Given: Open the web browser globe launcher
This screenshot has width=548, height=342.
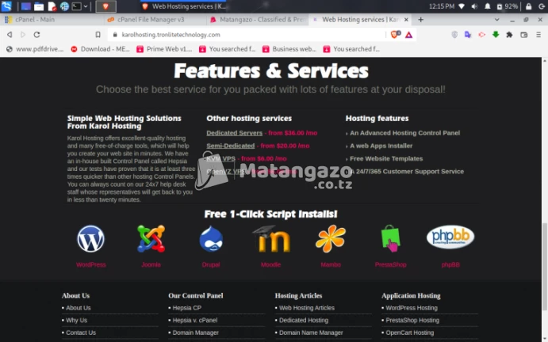Looking at the screenshot, I should 64,6.
